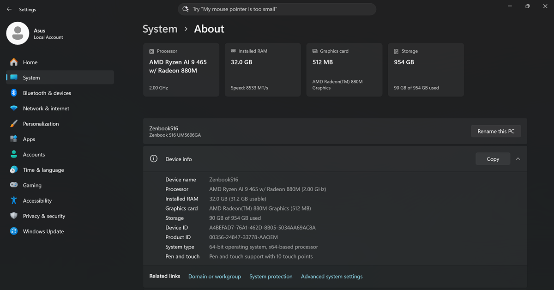Click the Processor card chip icon
Screen dimensions: 554x290
tap(151, 51)
